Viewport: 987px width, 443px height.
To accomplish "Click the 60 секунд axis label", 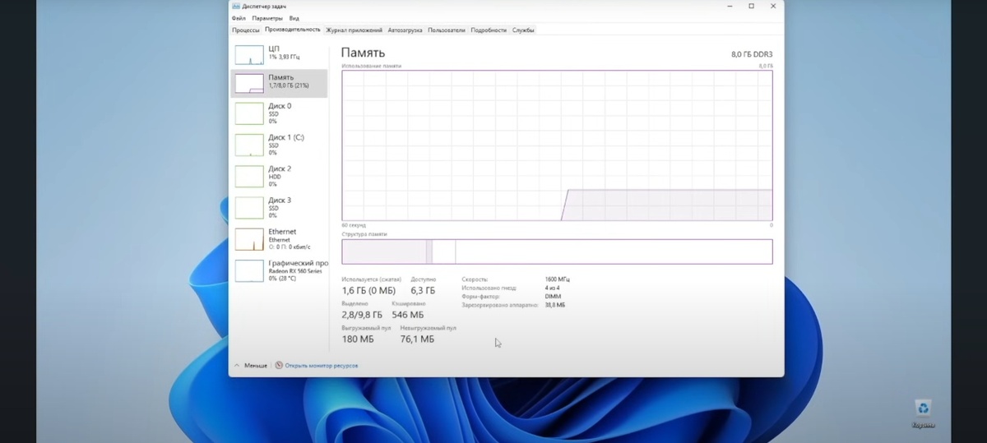I will point(354,225).
